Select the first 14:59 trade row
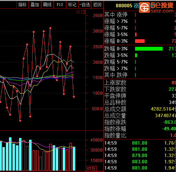 pyautogui.click(x=140, y=143)
